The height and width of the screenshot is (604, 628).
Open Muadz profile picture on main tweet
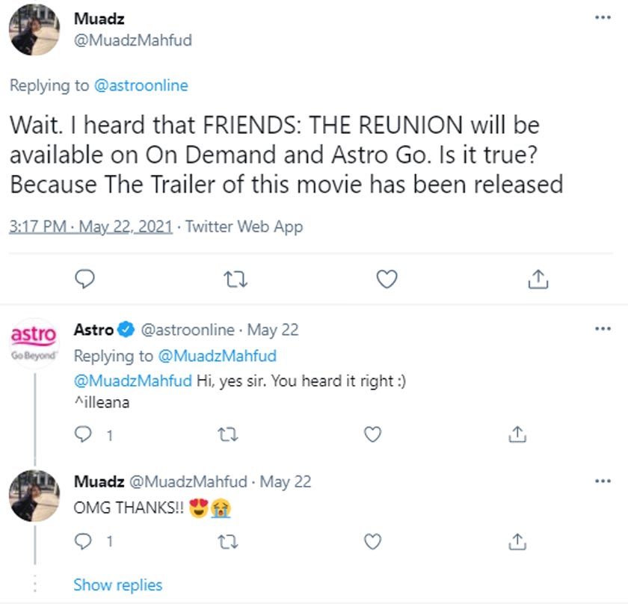coord(34,34)
